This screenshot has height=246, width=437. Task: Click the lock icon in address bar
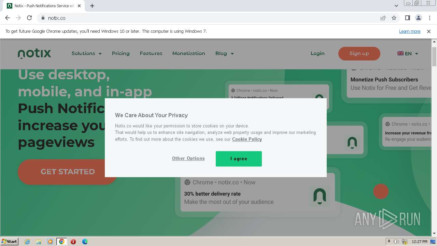(x=43, y=18)
